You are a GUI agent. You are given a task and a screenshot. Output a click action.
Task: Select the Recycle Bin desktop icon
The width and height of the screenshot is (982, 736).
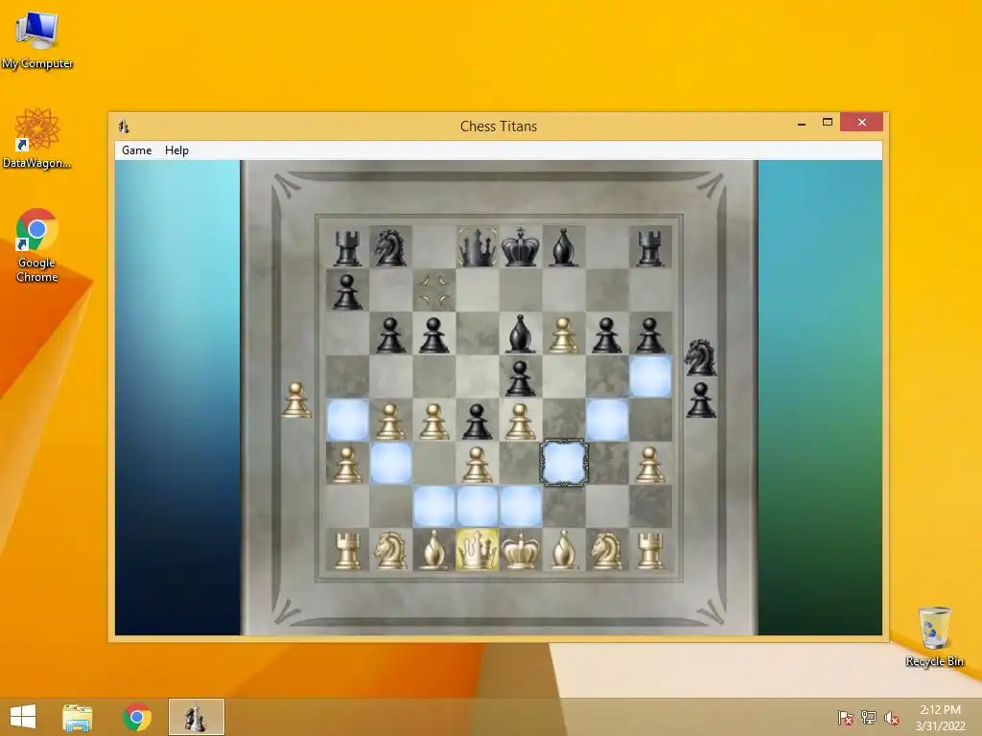pos(934,636)
